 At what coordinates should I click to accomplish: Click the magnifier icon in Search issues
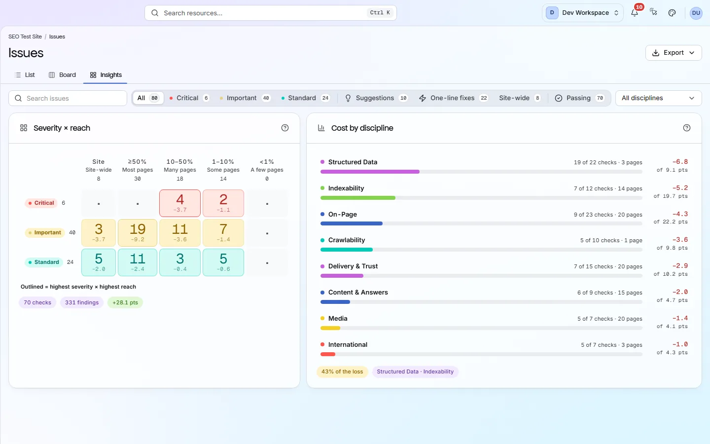pyautogui.click(x=18, y=98)
